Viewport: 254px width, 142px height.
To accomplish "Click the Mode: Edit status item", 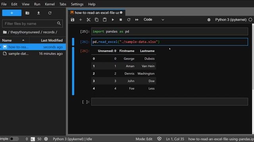I will 144,139.
